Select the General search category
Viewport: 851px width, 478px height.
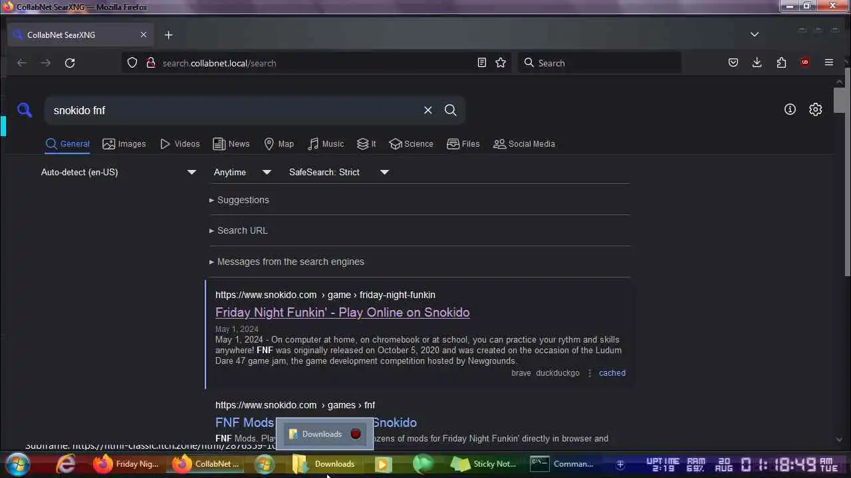pos(67,144)
